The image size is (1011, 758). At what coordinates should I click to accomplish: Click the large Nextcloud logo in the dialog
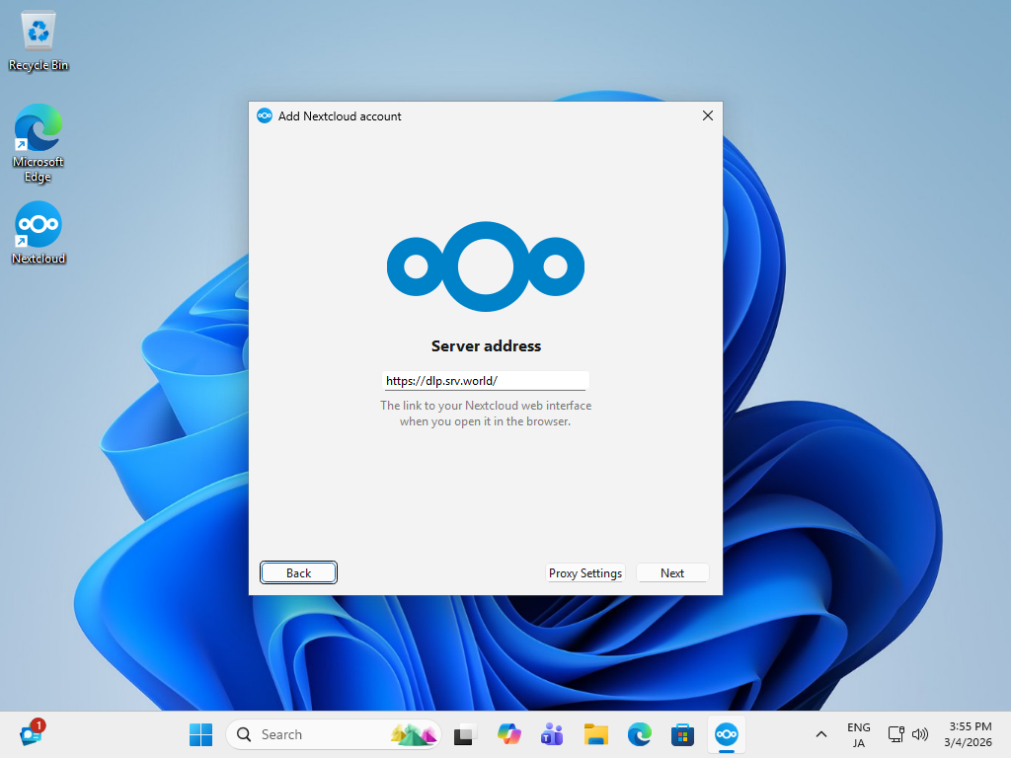click(486, 266)
